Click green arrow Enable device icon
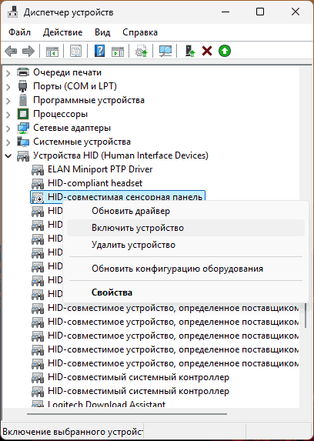Viewport: 314px width, 441px height. (225, 52)
